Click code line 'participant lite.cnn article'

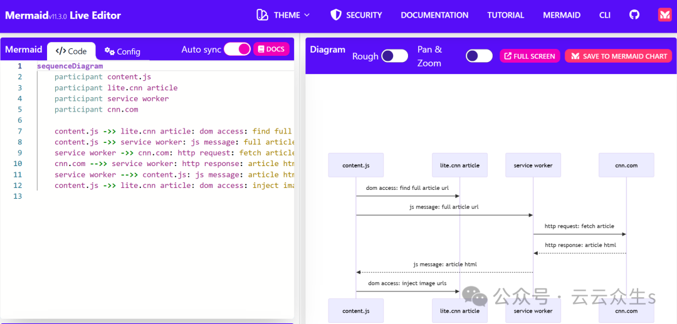[x=116, y=88]
